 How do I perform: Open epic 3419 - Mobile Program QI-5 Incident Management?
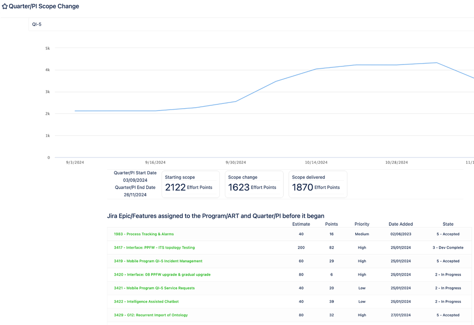coord(158,261)
